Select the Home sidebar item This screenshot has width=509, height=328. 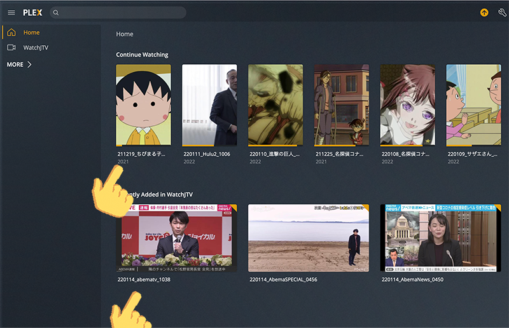pyautogui.click(x=31, y=32)
